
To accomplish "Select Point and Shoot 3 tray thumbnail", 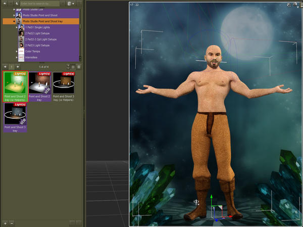I will (x=15, y=117).
